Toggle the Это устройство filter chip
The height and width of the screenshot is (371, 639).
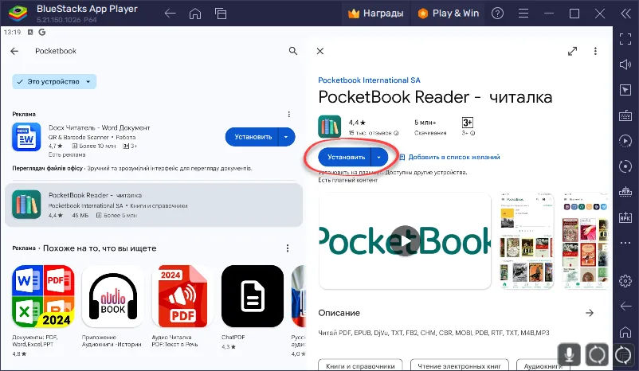tap(54, 81)
